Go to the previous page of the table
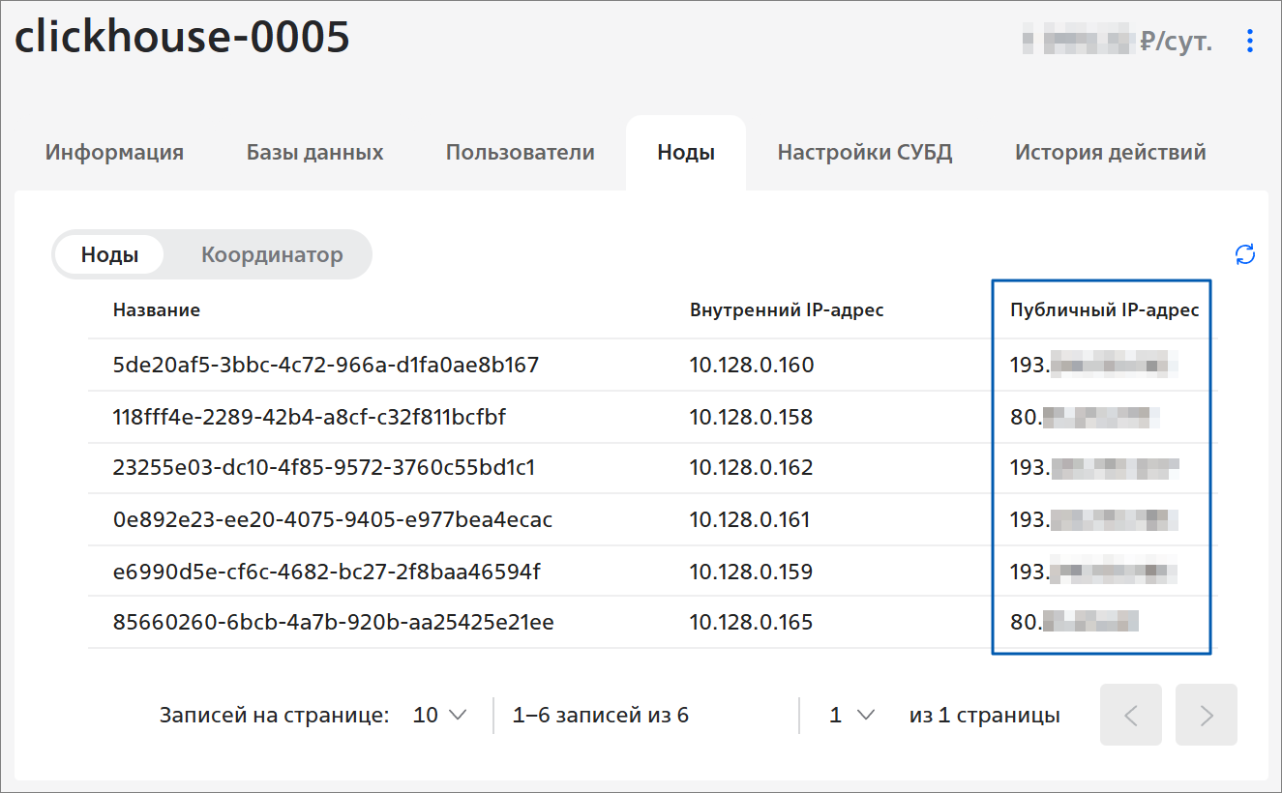Viewport: 1282px width, 793px height. [1130, 715]
